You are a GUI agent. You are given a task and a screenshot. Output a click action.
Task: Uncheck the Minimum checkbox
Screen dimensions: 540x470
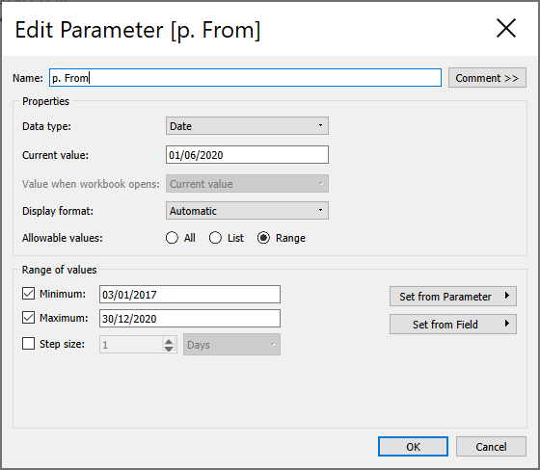click(x=28, y=294)
